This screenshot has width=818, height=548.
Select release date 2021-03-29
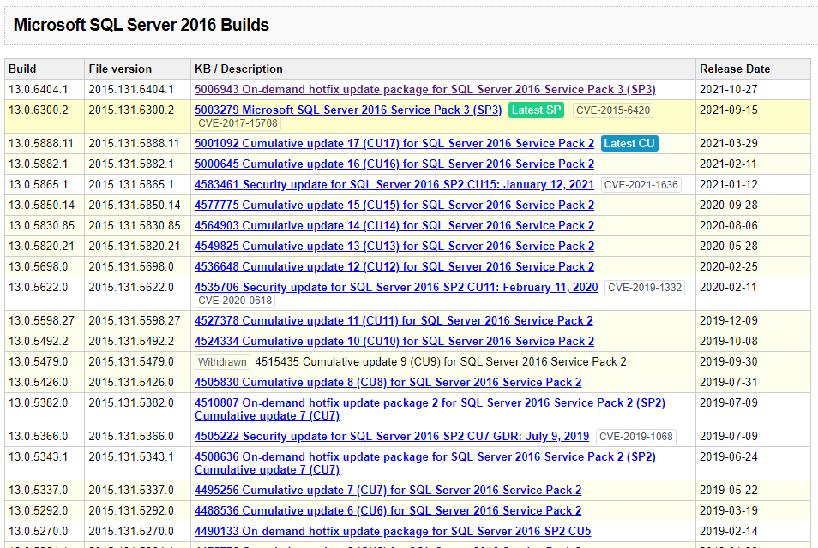click(x=728, y=144)
